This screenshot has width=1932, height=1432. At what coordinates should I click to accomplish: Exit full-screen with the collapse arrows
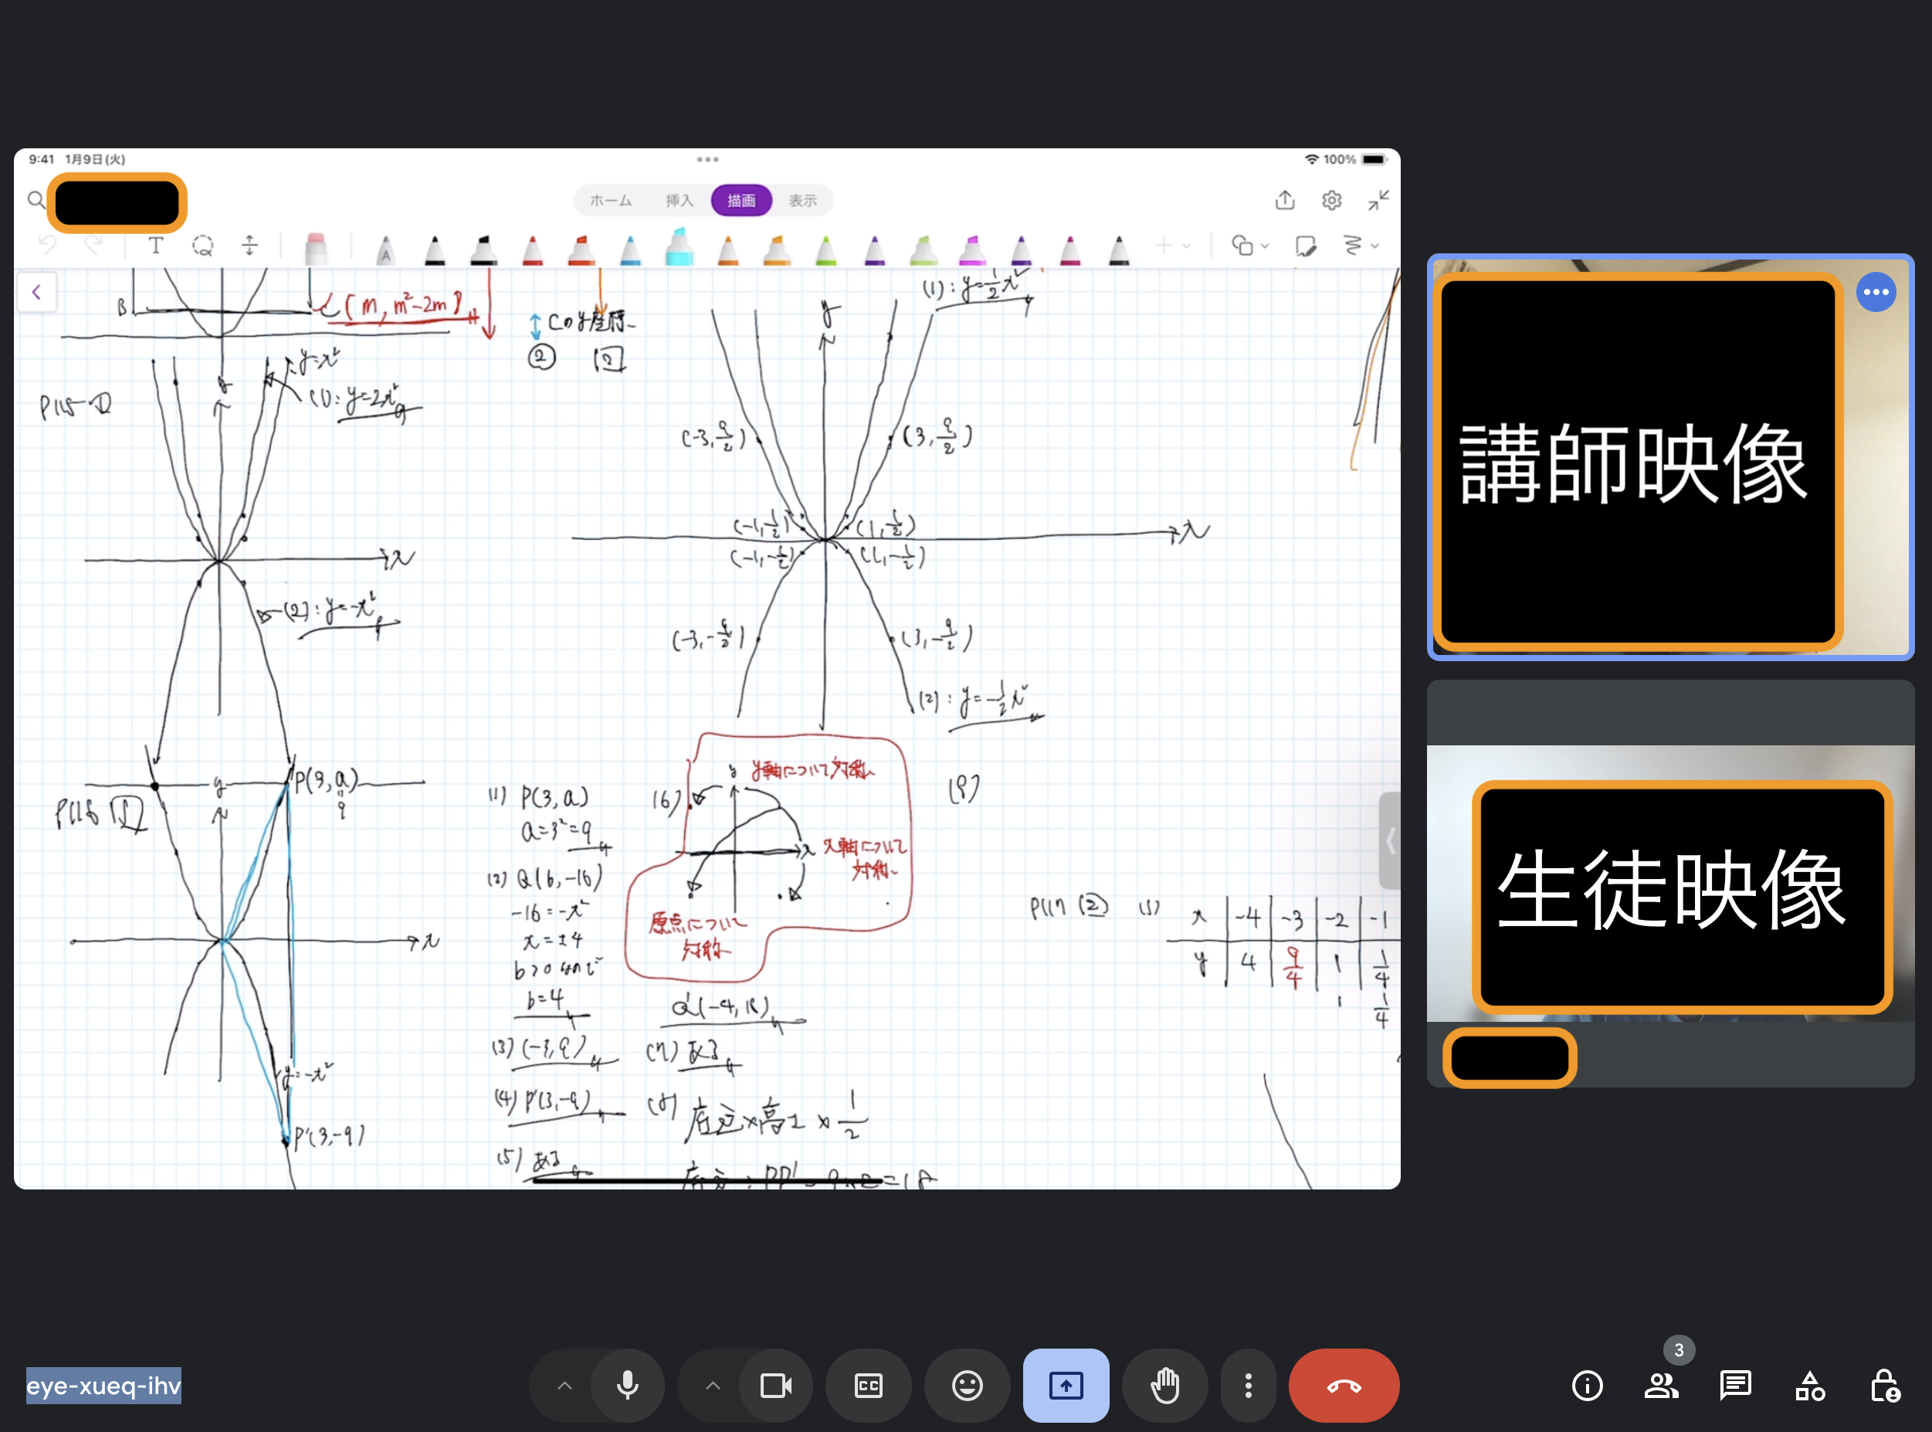1378,200
